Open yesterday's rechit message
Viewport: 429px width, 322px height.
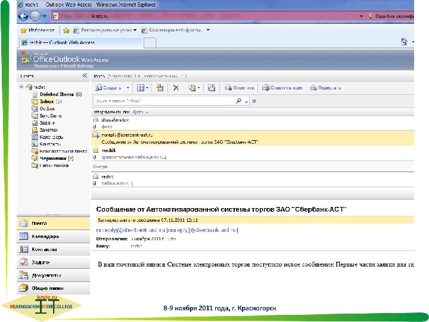pos(252,180)
